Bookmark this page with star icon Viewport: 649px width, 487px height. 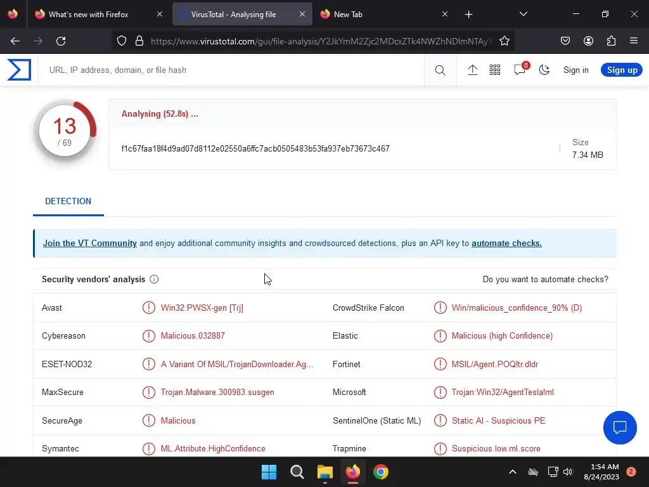tap(504, 41)
